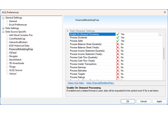Click green checkmark for Enable On Demand Processing

coord(118,34)
